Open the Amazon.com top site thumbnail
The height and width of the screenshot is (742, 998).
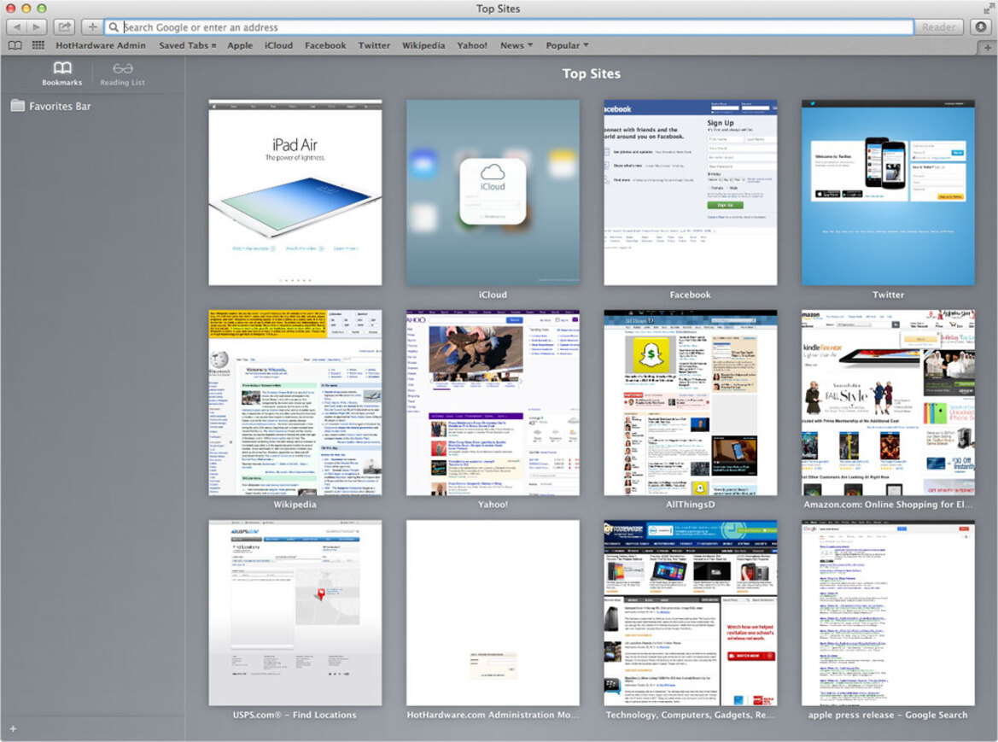(x=888, y=402)
